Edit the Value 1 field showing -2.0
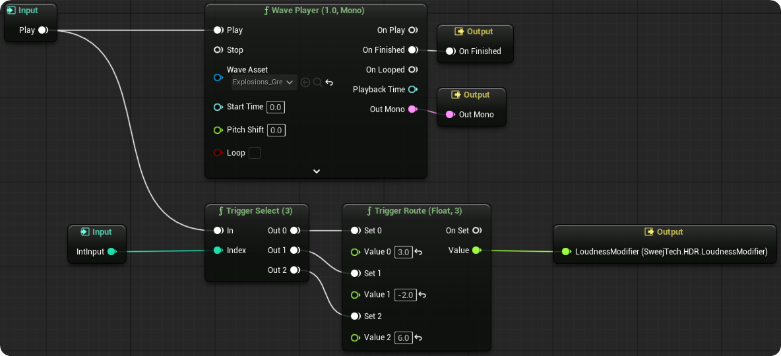The image size is (781, 356). point(405,295)
